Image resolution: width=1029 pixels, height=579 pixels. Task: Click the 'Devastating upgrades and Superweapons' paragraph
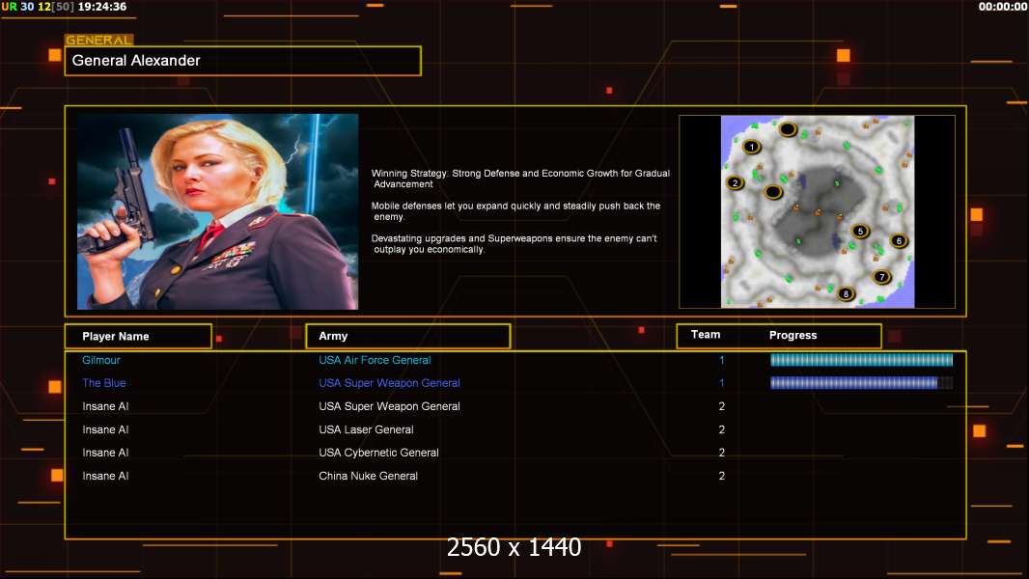click(514, 244)
